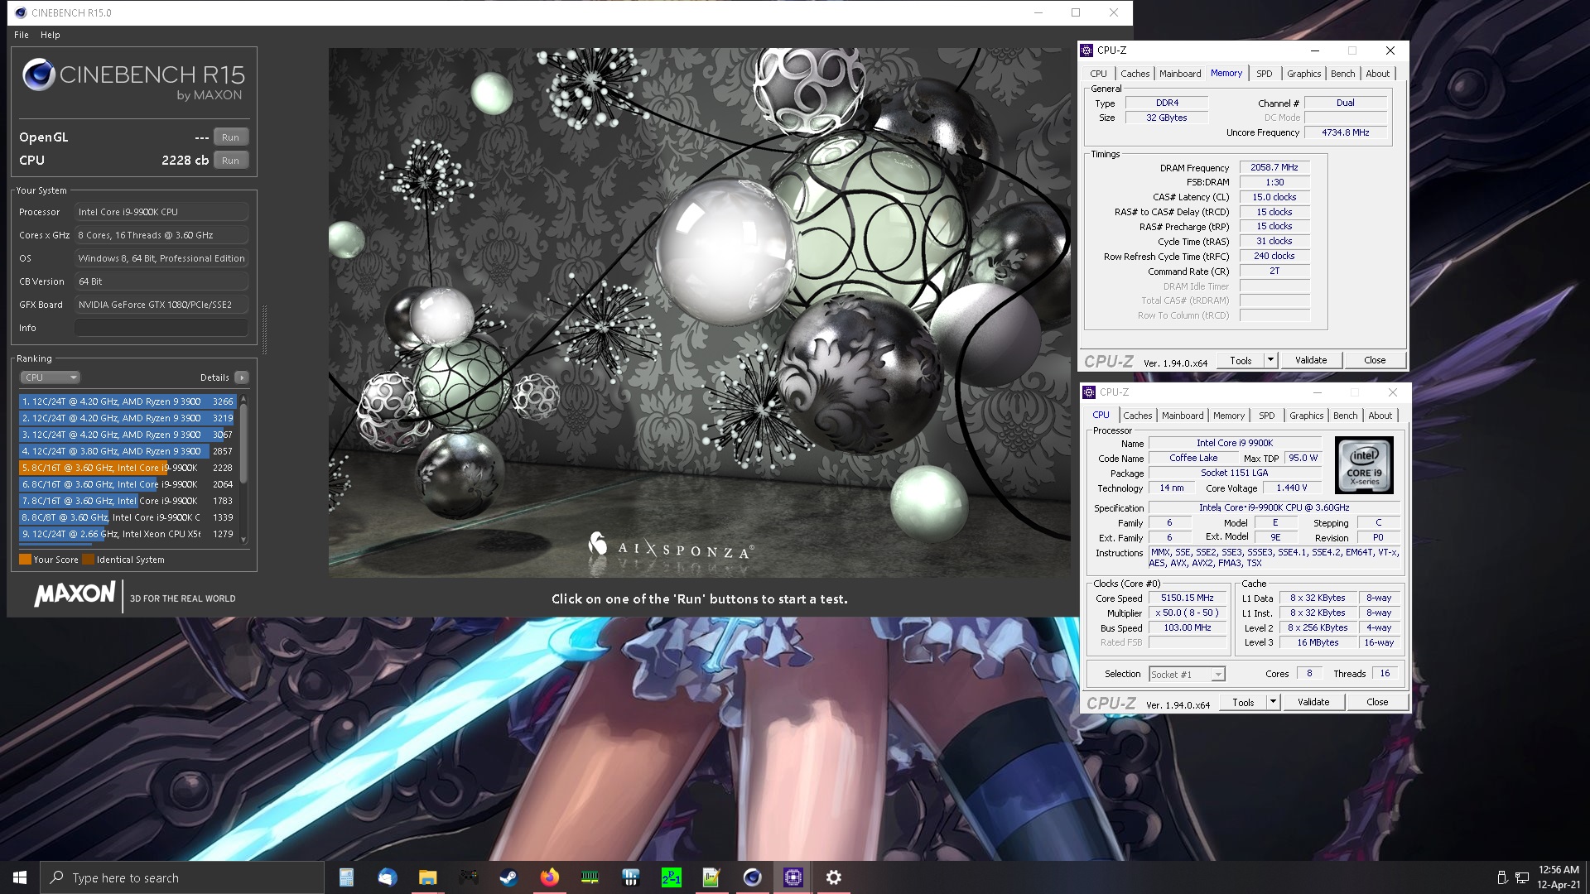
Task: Run the CPU benchmark
Action: tap(230, 161)
